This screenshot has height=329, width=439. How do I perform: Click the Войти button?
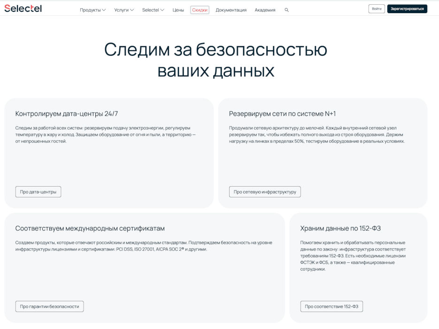(x=377, y=8)
